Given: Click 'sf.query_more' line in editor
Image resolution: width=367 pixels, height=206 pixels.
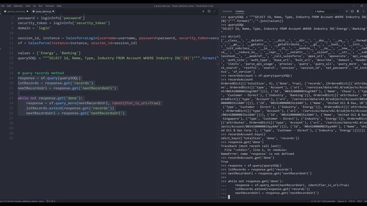Looking at the screenshot, I should pos(93,103).
